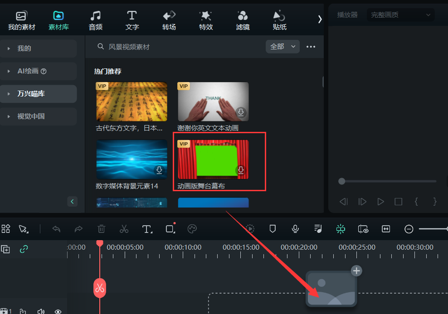This screenshot has width=448, height=314.
Task: Open the 全部 category dropdown
Action: [x=282, y=47]
